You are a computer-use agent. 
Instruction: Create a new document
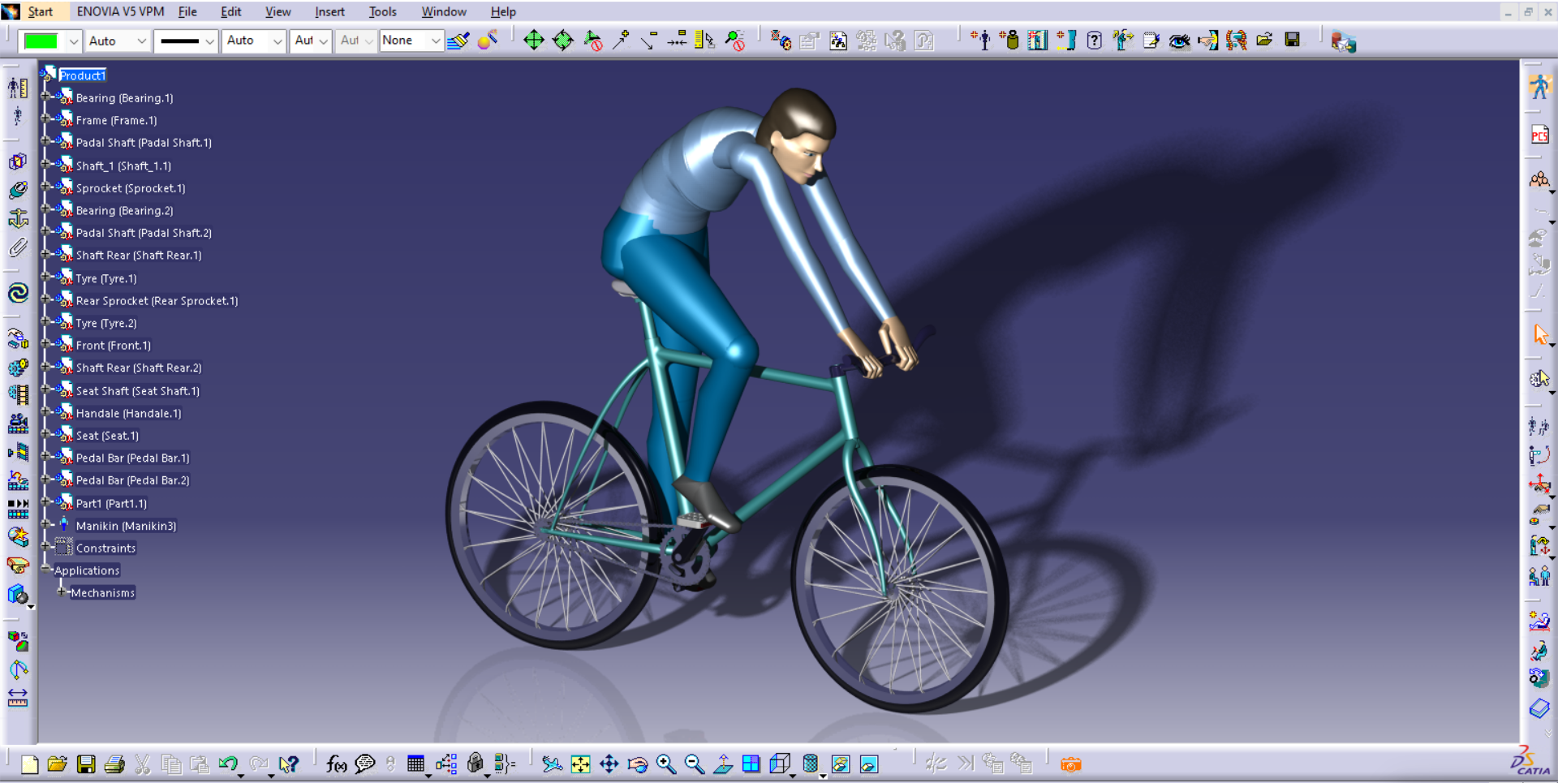click(x=29, y=764)
